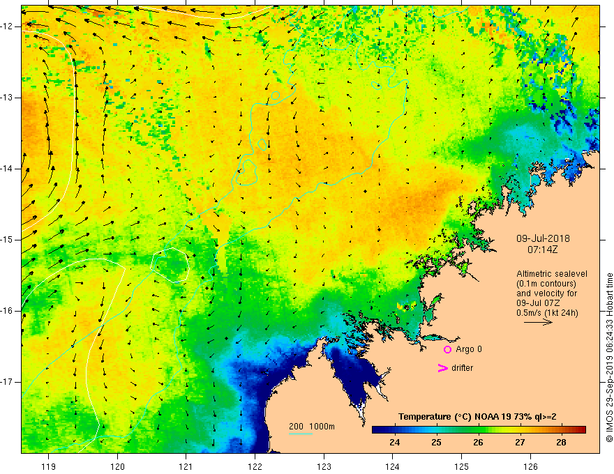The image size is (614, 474).
Task: Click the '09-Jul-2018' date text
Action: [543, 238]
